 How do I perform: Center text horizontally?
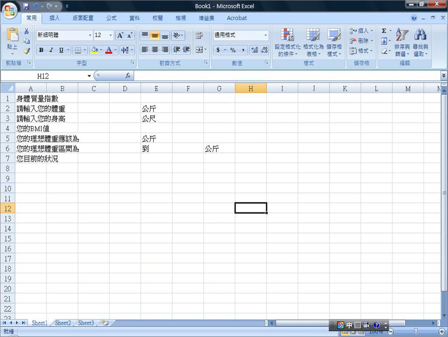coord(154,50)
